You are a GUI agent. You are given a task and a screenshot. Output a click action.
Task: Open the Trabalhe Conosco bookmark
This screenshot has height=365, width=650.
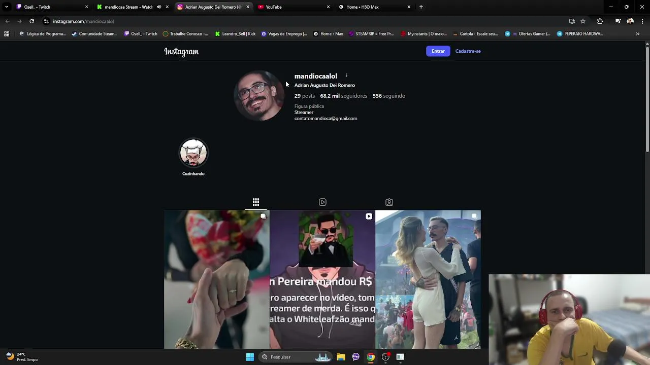point(185,34)
